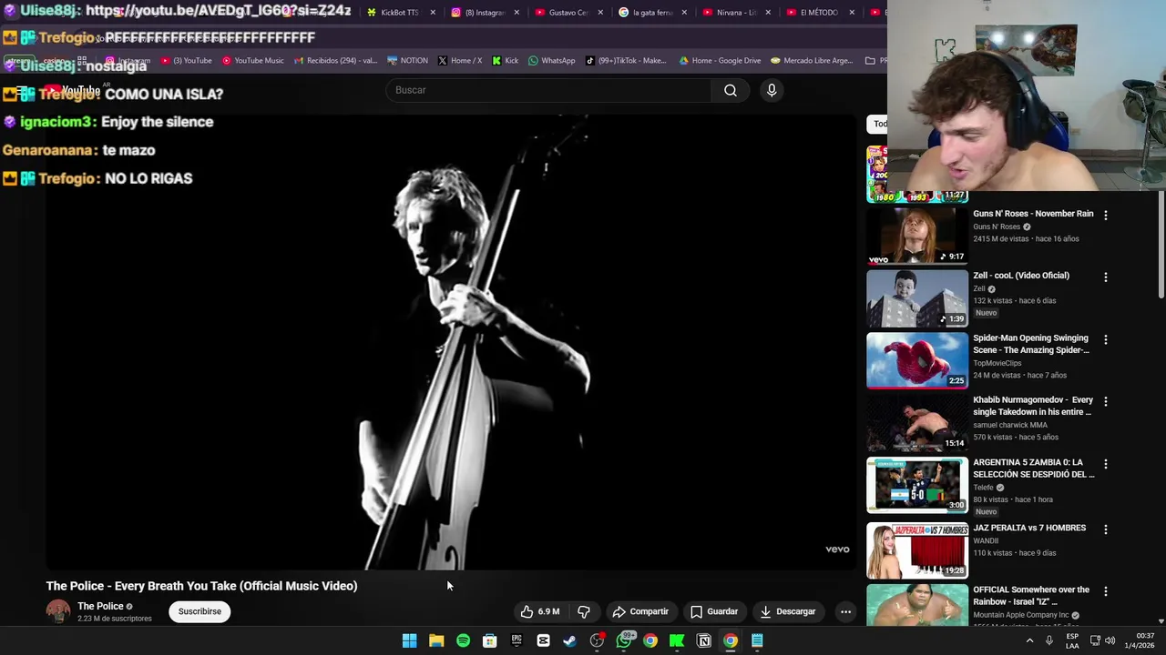Open File Explorer from the taskbar
Screen dimensions: 1166x655
(436, 640)
